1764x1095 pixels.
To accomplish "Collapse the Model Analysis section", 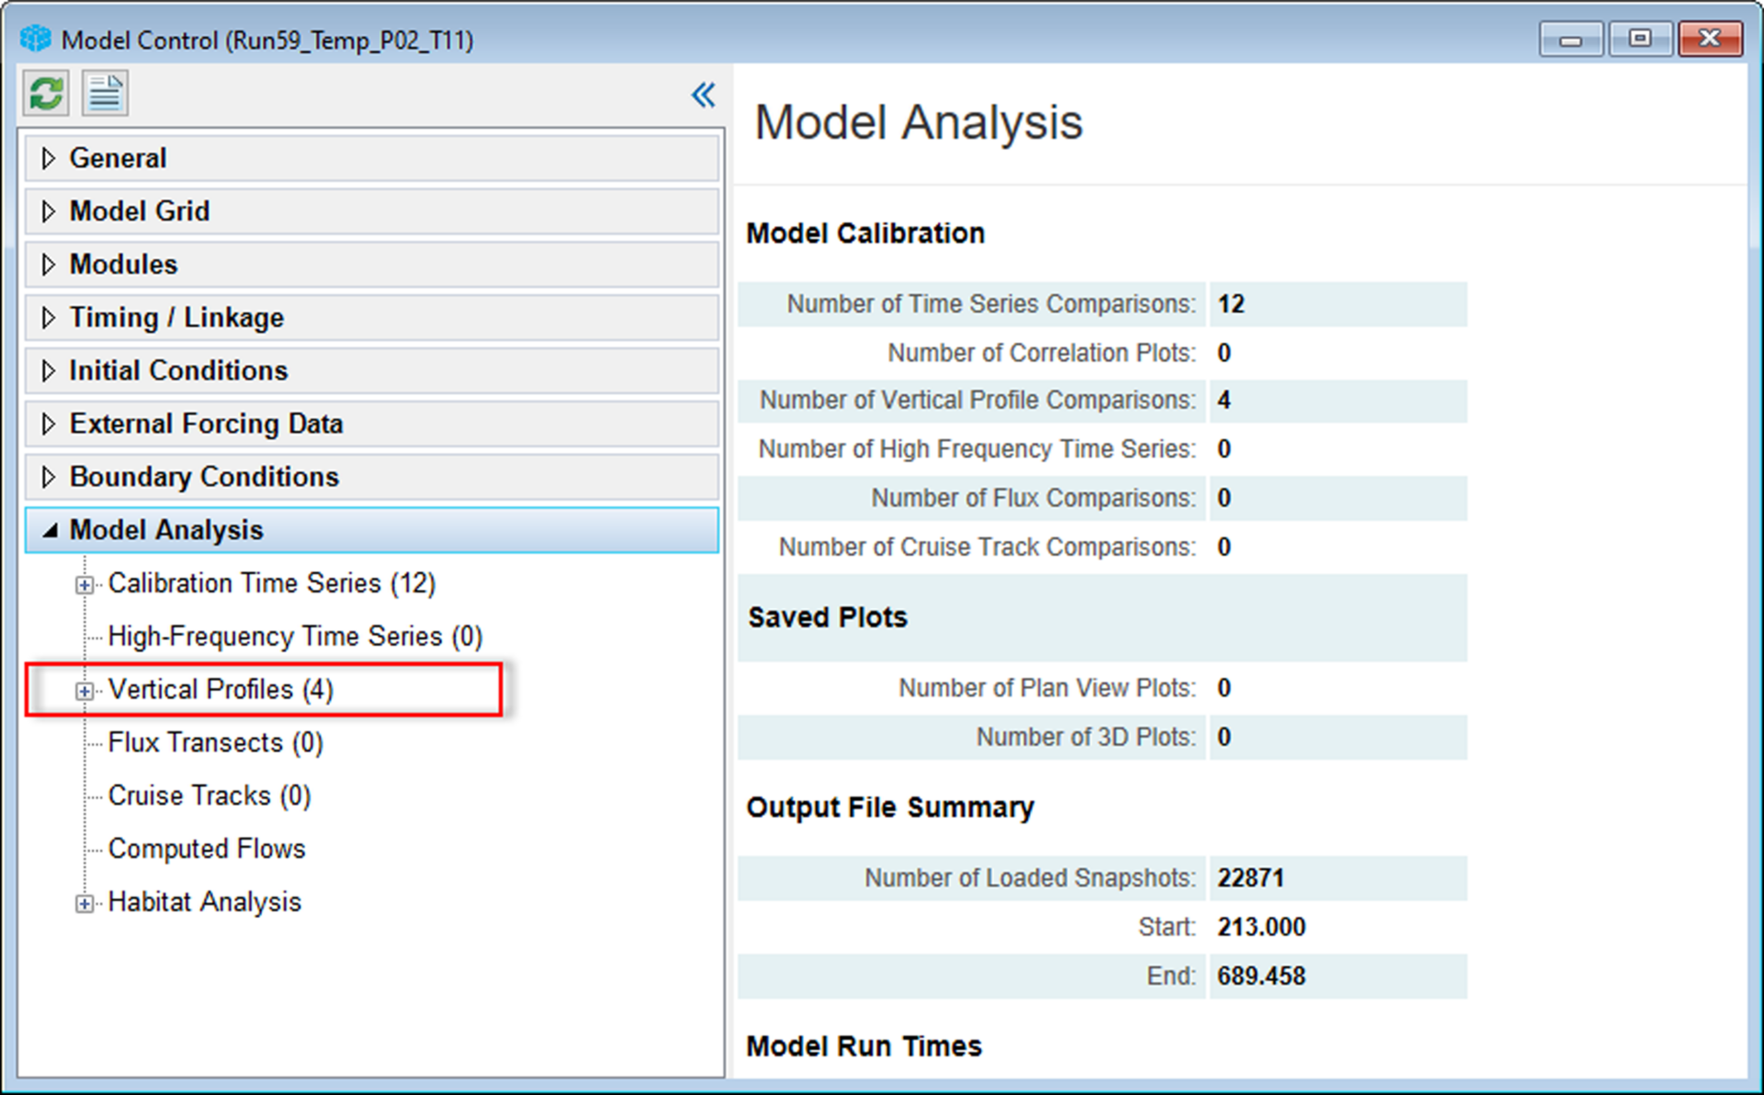I will 49,530.
